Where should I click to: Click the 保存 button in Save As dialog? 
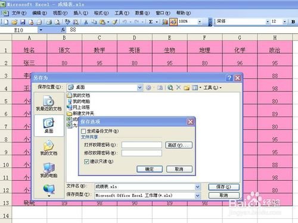pyautogui.click(x=223, y=187)
